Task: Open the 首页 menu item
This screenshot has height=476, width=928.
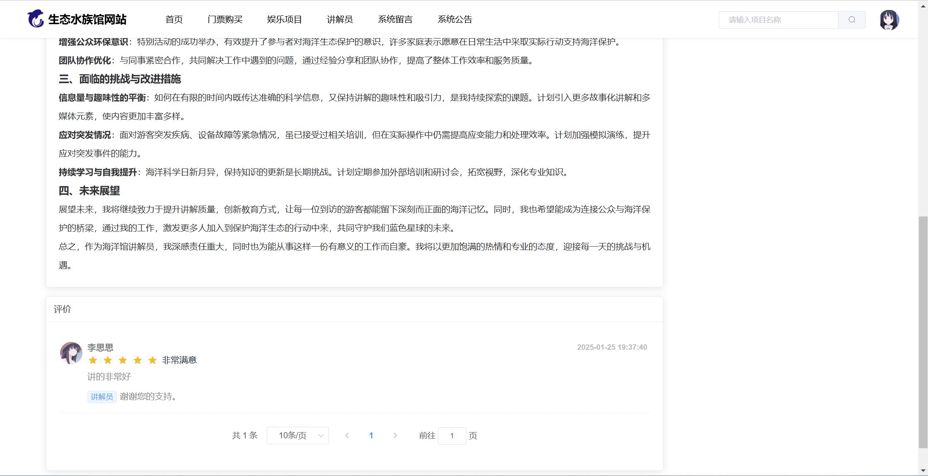Action: coord(174,19)
